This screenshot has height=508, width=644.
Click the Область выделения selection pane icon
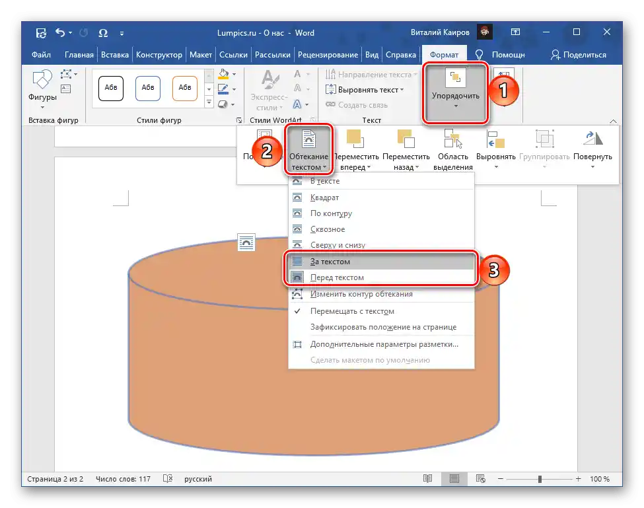click(x=452, y=139)
